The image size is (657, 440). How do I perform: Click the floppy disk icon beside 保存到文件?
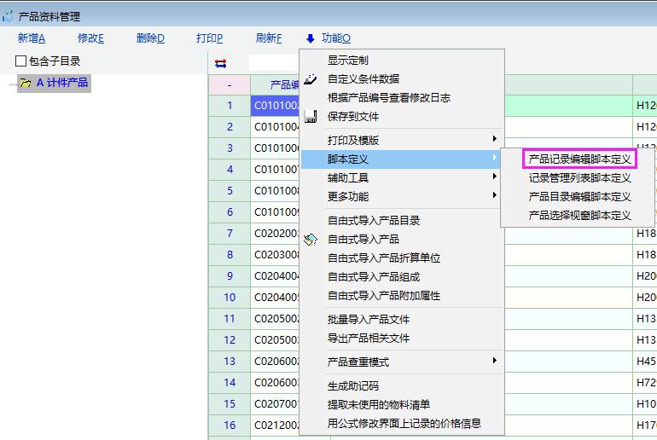pos(311,117)
